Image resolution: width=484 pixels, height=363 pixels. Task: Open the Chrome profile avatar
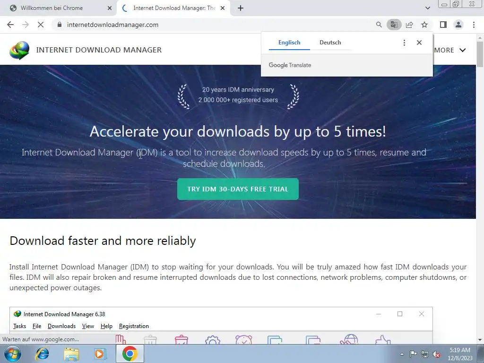click(x=458, y=25)
